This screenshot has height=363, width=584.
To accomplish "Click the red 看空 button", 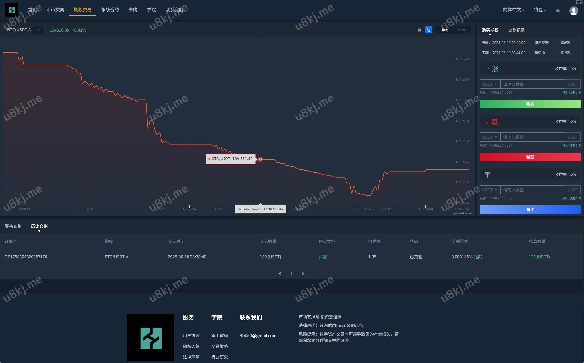I will pos(530,157).
